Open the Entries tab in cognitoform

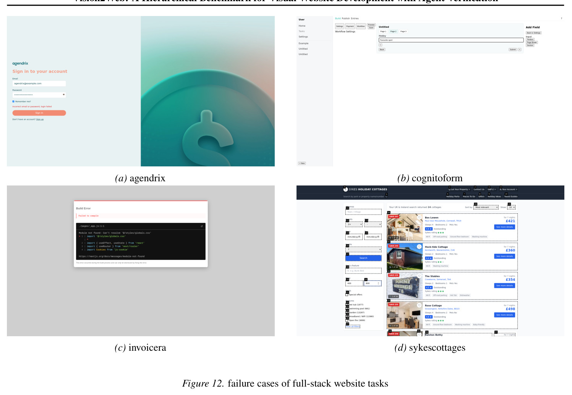click(x=355, y=18)
